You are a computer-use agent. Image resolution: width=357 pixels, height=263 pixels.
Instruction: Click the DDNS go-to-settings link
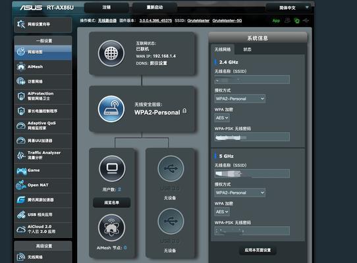[x=158, y=63]
